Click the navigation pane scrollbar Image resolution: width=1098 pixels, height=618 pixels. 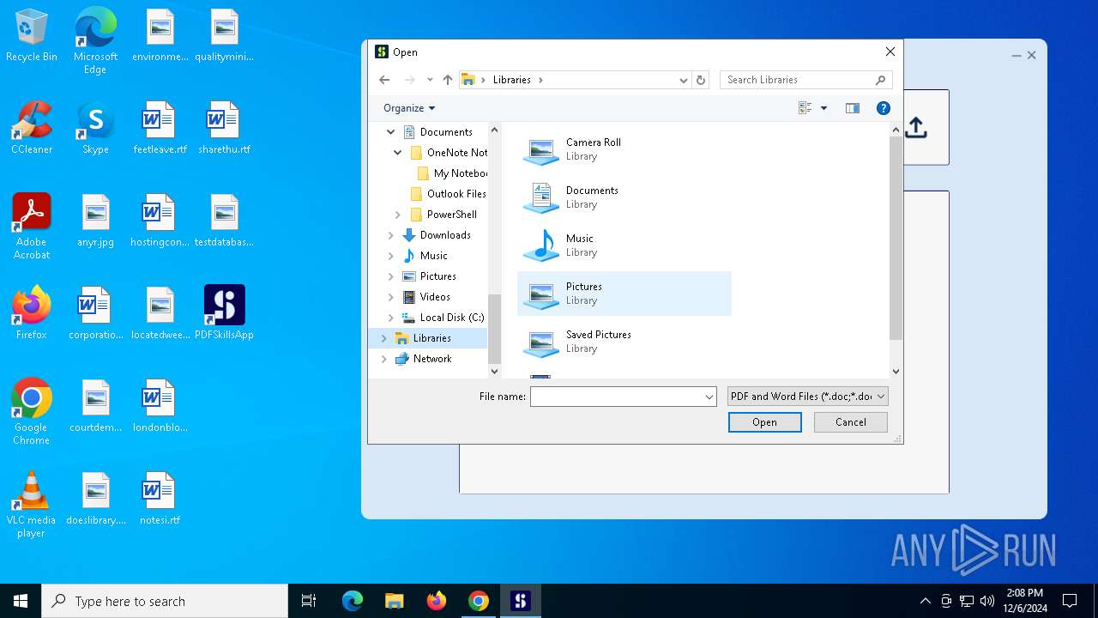pos(494,330)
